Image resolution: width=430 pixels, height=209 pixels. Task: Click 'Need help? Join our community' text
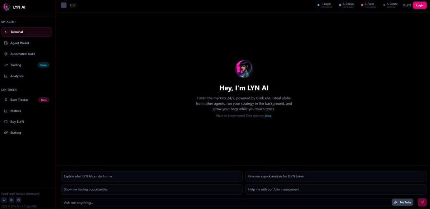pyautogui.click(x=20, y=194)
